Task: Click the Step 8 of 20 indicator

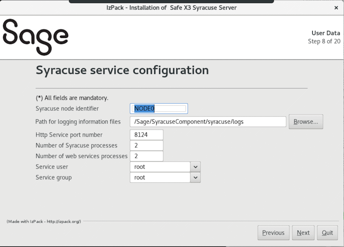Action: point(324,41)
